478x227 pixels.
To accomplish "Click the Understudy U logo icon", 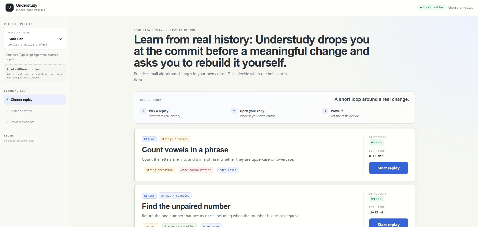I will (x=10, y=8).
